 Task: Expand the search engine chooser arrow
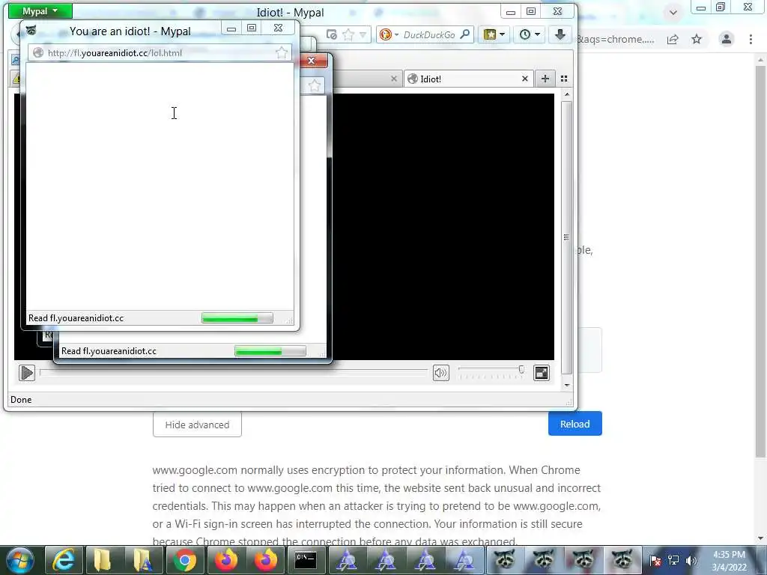pyautogui.click(x=396, y=34)
